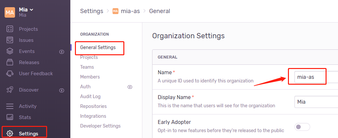338x138 pixels.
Task: Click the Settings gear icon
Action: 10,133
